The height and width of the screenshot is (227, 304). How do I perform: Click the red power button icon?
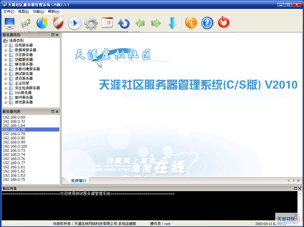click(224, 23)
